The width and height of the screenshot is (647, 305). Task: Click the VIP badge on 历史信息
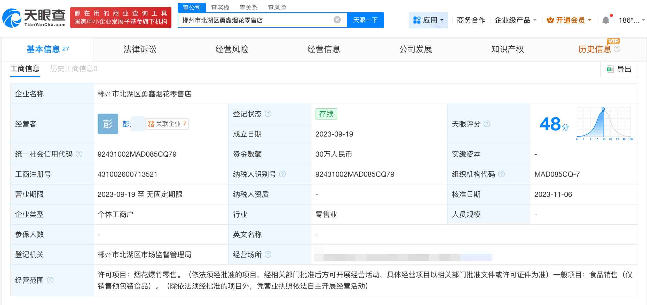(x=614, y=41)
